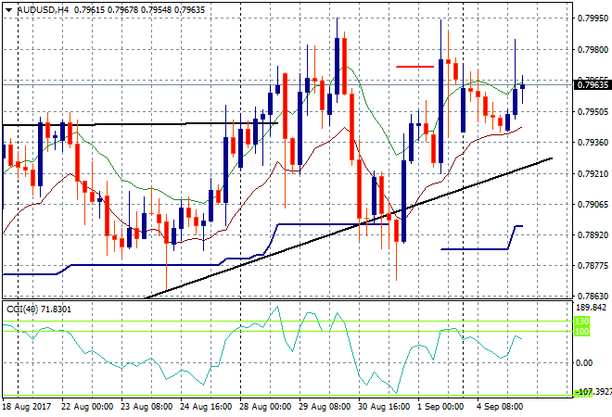Viewport: 612px width, 417px height.
Task: Click the CCI(40) 71.8301 indicator label
Action: 39,310
